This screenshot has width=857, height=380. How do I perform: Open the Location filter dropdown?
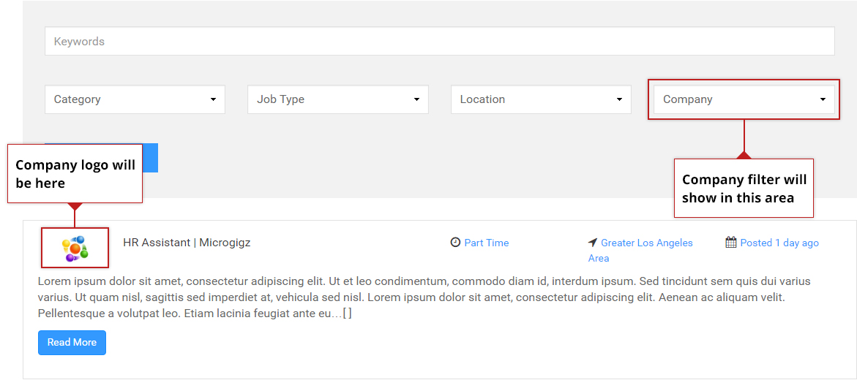coord(541,99)
